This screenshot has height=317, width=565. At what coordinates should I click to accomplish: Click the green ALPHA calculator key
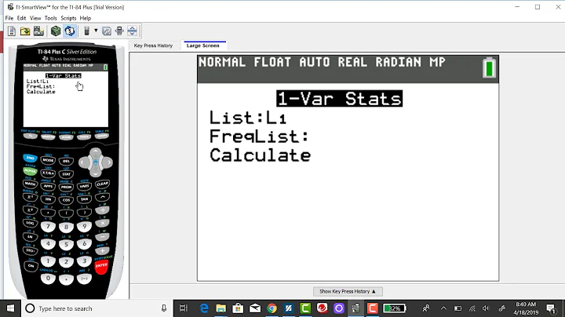(x=31, y=171)
